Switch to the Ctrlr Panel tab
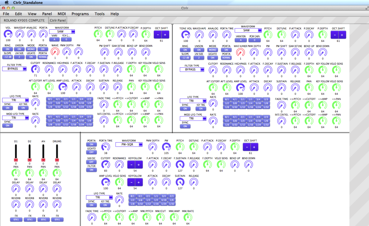Image resolution: width=369 pixels, height=226 pixels. (x=58, y=20)
